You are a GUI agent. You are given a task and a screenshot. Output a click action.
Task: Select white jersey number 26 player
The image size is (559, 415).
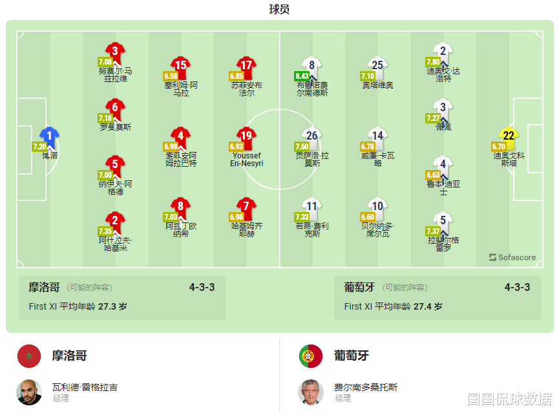pyautogui.click(x=312, y=136)
